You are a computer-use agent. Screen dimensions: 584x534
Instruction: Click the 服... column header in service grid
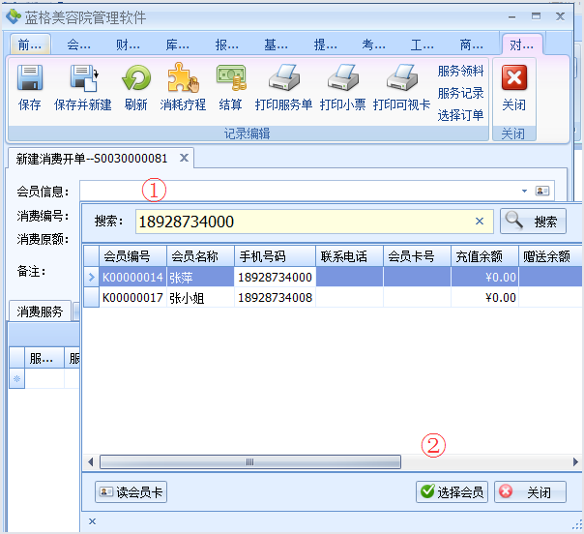(44, 359)
